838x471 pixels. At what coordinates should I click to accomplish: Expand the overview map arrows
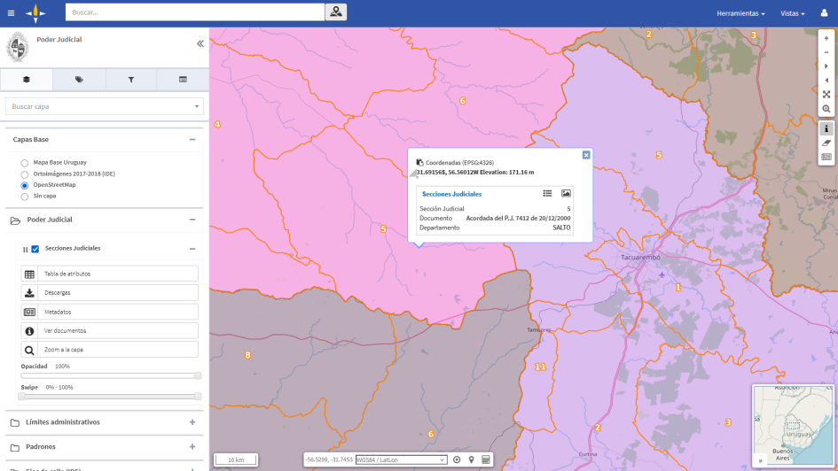[x=760, y=461]
